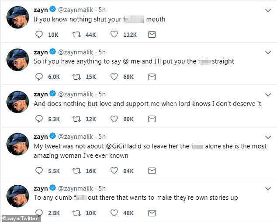Image resolution: width=277 pixels, height=222 pixels.
Task: Reply to the "dumb ... out there" tweet
Action: [38, 213]
